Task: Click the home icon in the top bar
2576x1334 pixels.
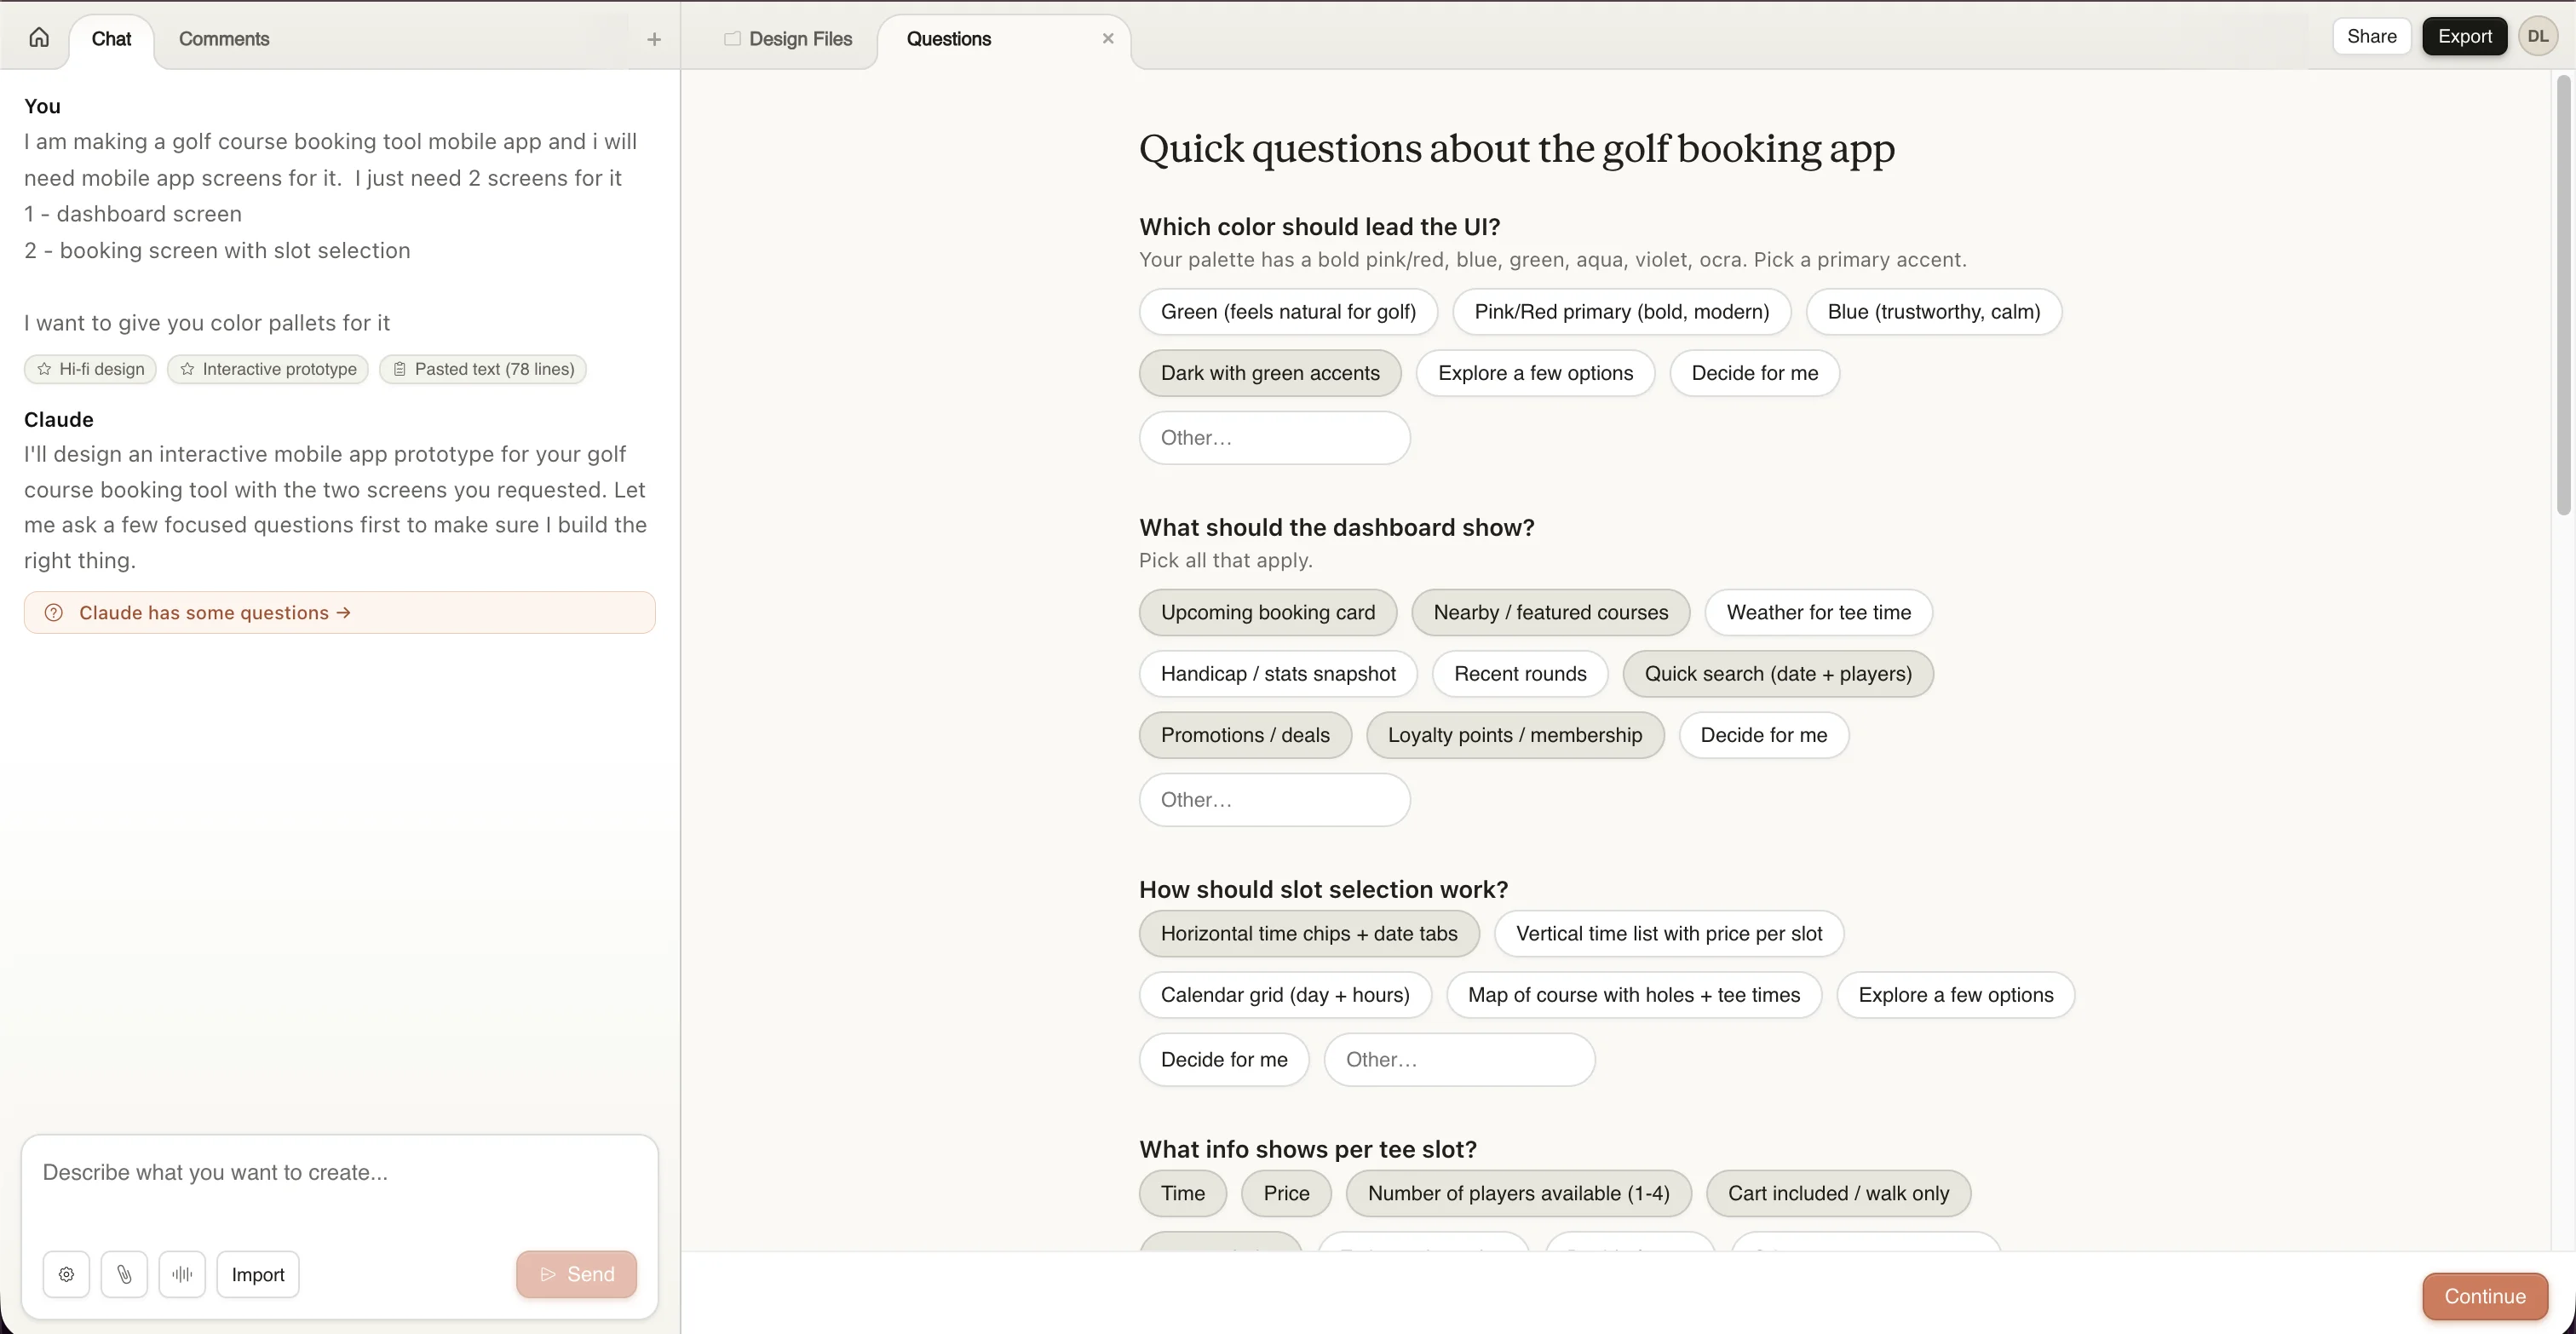Action: pyautogui.click(x=38, y=37)
